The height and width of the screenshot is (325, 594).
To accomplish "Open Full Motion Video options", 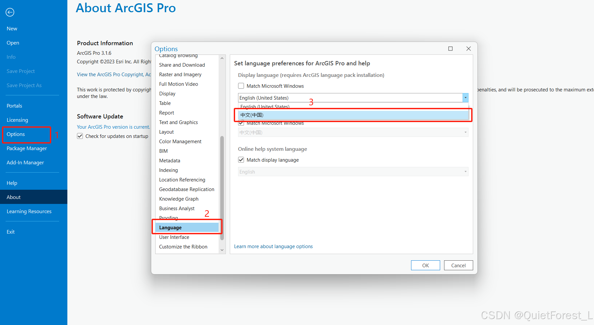I will [x=179, y=84].
